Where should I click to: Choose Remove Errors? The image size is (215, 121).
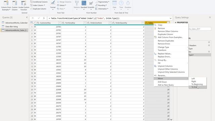(171, 44)
